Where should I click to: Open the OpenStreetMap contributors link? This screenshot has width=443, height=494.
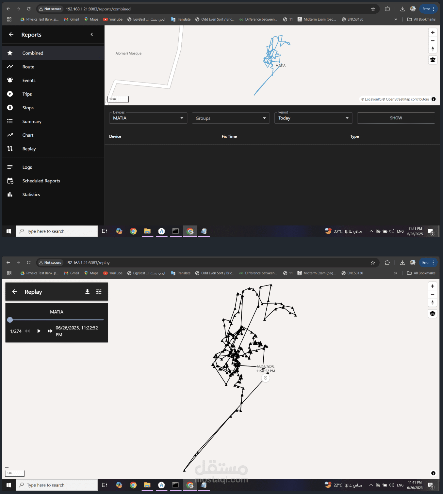(x=406, y=99)
